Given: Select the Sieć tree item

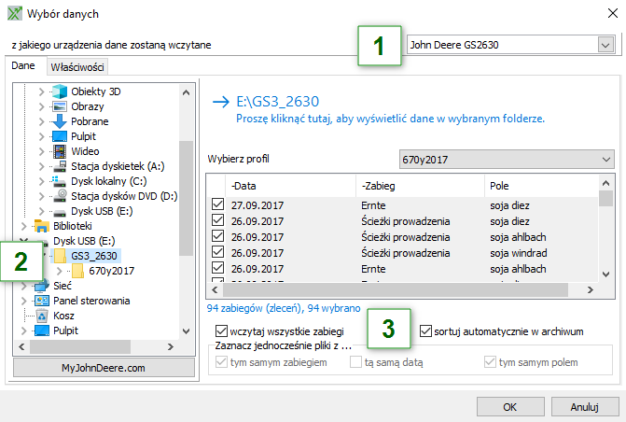Looking at the screenshot, I should point(63,286).
